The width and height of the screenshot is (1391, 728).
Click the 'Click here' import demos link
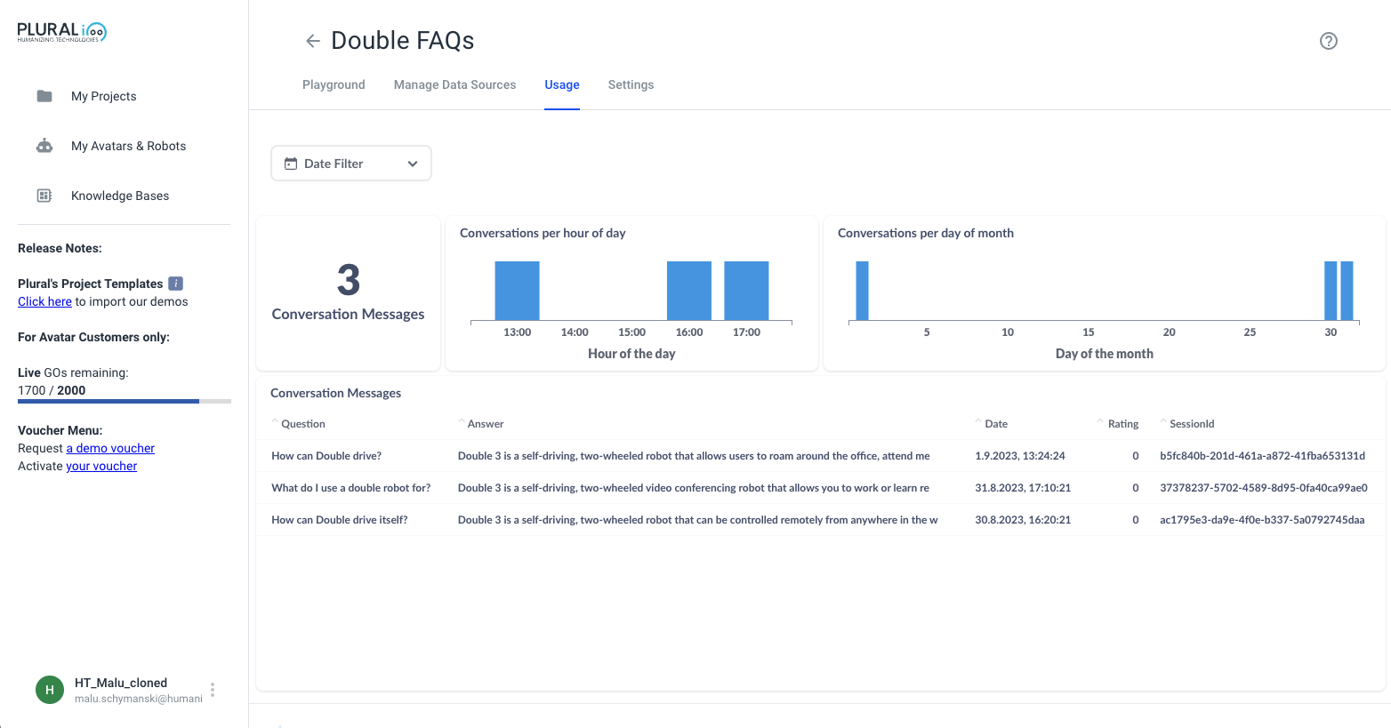coord(44,301)
